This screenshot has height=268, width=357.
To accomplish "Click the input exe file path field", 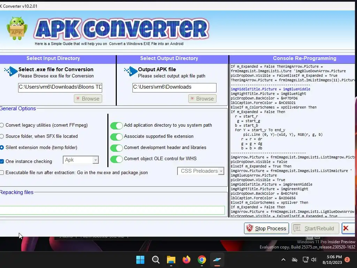I will pos(60,88).
